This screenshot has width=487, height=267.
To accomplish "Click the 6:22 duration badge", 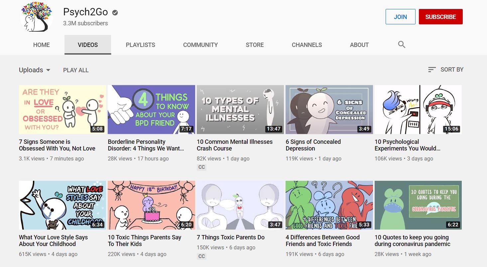I will click(453, 224).
